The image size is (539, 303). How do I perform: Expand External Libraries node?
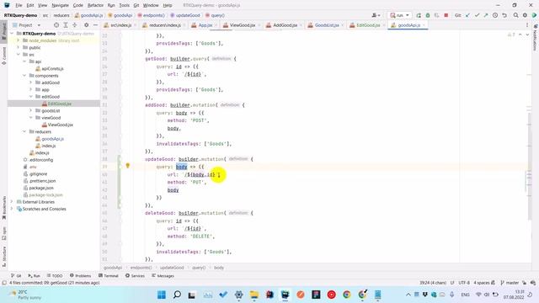12,202
